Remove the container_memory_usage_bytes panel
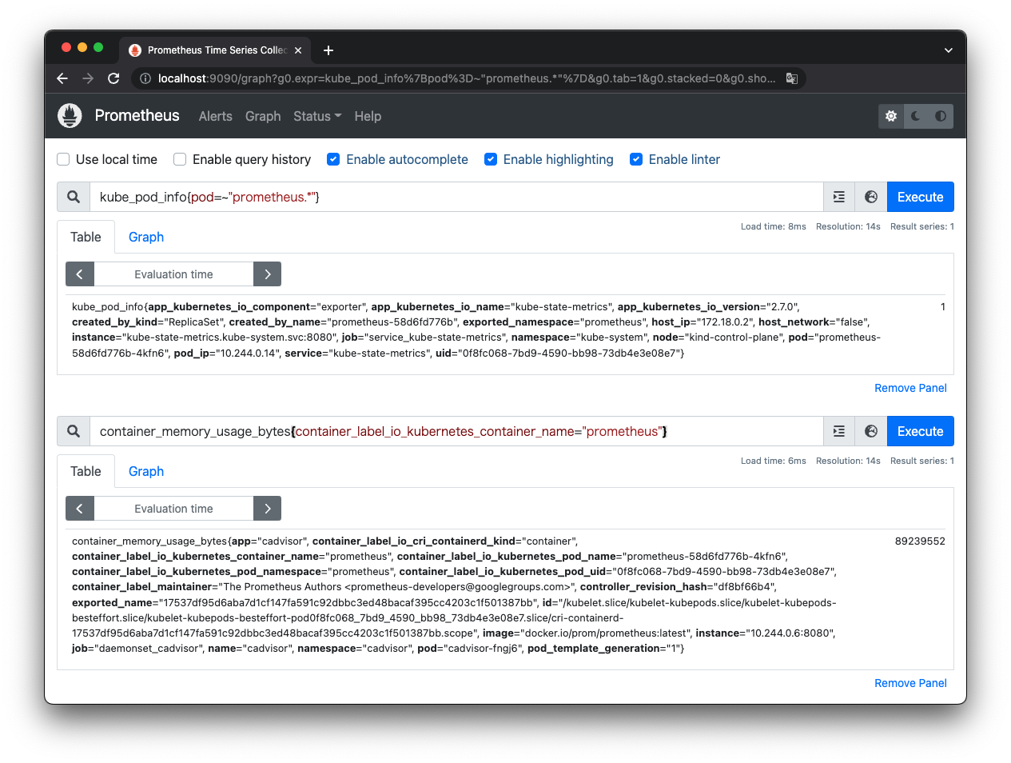This screenshot has height=763, width=1011. [910, 683]
